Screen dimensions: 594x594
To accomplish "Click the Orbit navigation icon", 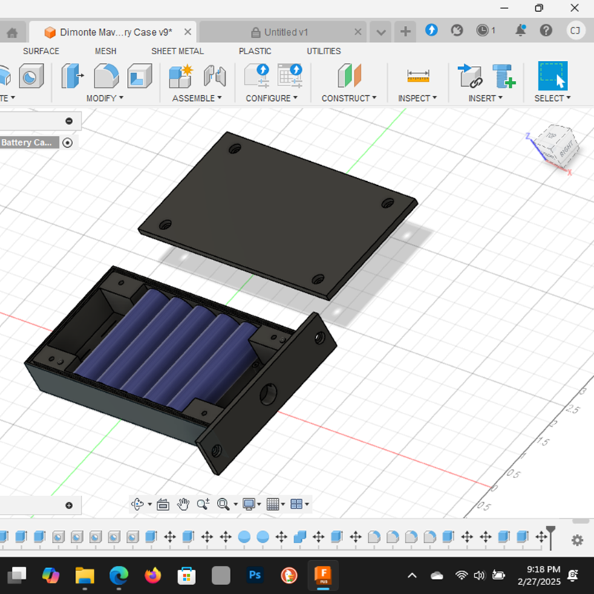I will coord(137,504).
